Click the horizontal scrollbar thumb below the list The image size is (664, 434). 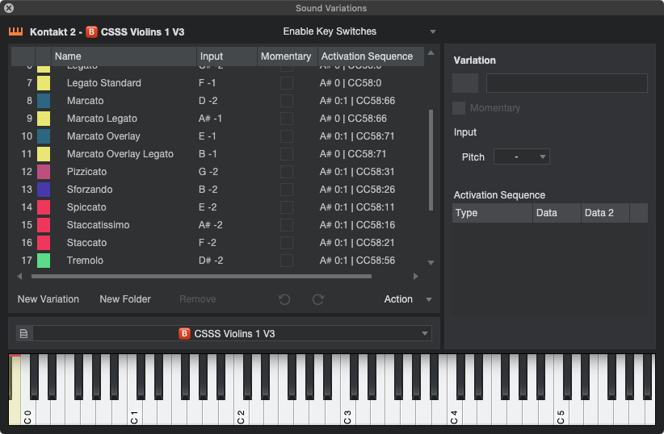(202, 276)
